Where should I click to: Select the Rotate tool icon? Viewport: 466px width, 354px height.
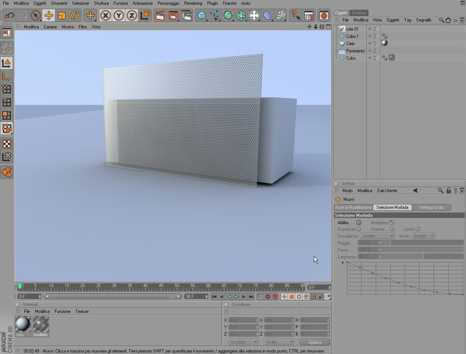tap(75, 15)
